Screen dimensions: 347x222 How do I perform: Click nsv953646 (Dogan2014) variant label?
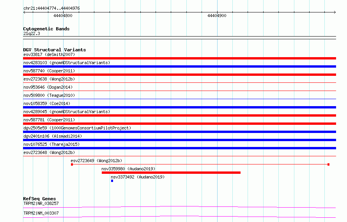tap(48, 87)
